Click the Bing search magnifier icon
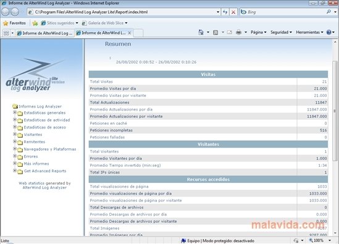The image size is (339, 244). click(x=329, y=12)
